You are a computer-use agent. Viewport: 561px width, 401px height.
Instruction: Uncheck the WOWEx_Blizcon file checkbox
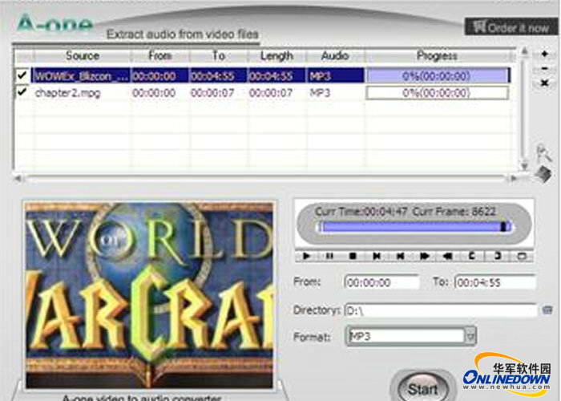pyautogui.click(x=22, y=75)
